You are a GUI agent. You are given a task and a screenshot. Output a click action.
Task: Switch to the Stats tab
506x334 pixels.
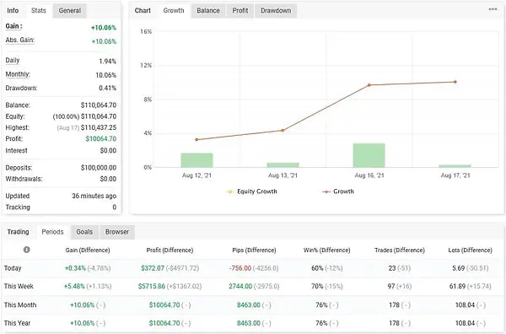39,10
